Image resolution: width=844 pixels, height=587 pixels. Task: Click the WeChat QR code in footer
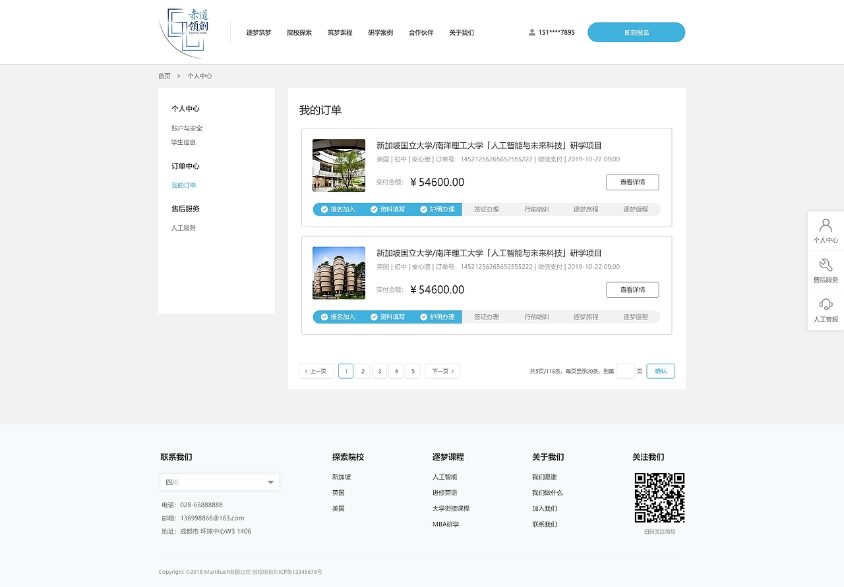tap(659, 499)
